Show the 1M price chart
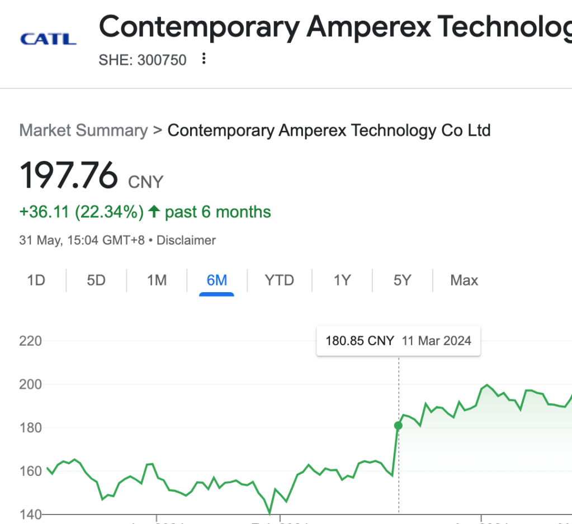The width and height of the screenshot is (572, 524). point(157,280)
